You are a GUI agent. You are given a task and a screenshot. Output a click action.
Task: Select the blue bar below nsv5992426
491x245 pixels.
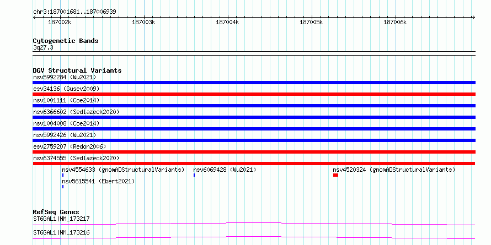click(254, 140)
